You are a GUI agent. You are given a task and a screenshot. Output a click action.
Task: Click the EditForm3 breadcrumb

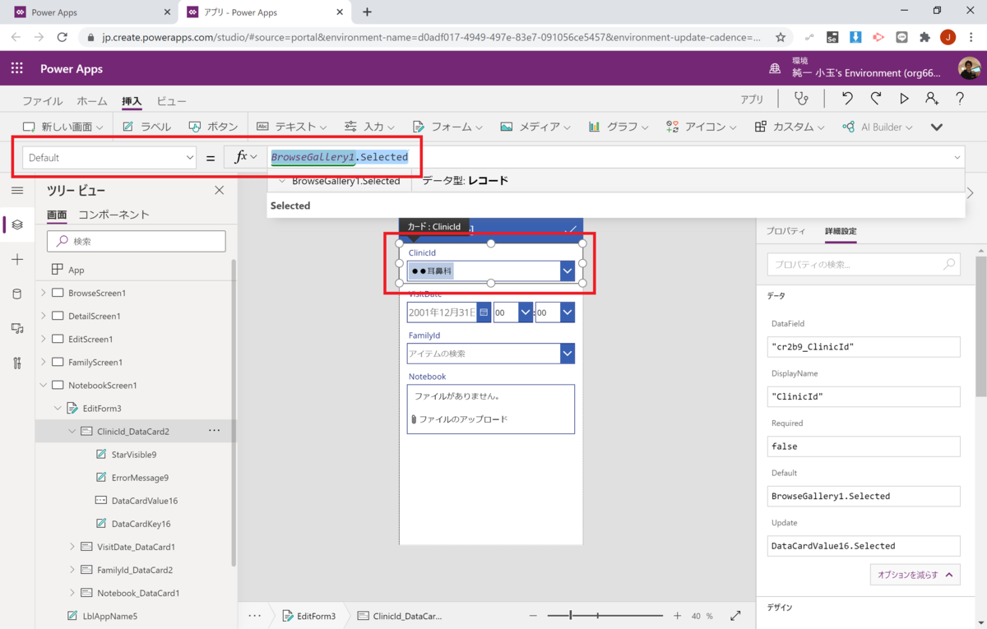coord(308,616)
